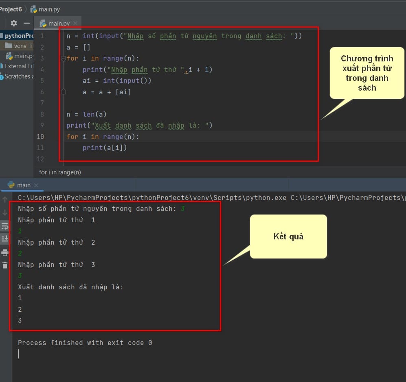406x382 pixels.
Task: Clear the console with the trash icon
Action: (5, 265)
